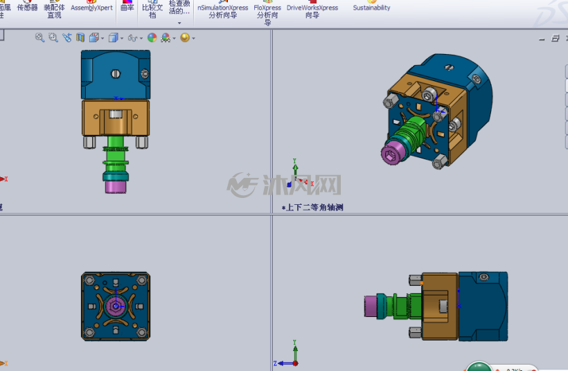568x371 pixels.
Task: Click the View Settings gold sphere icon
Action: point(185,37)
